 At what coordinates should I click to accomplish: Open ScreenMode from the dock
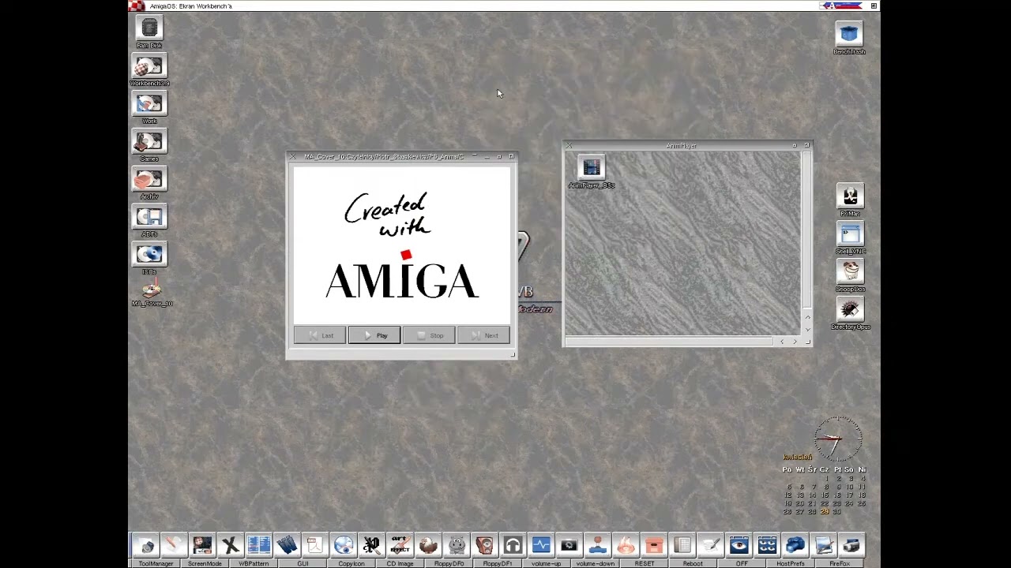click(x=205, y=563)
